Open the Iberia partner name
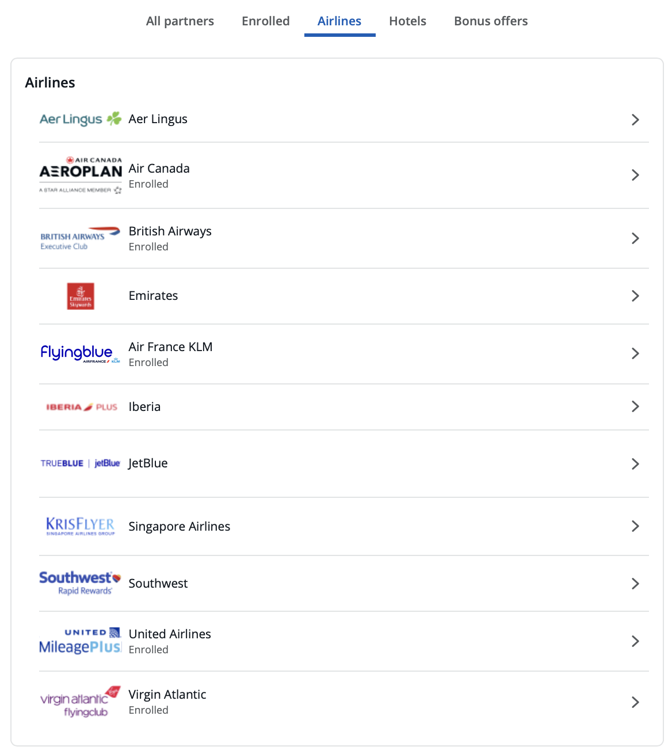Viewport: 672px width, 754px height. [144, 407]
